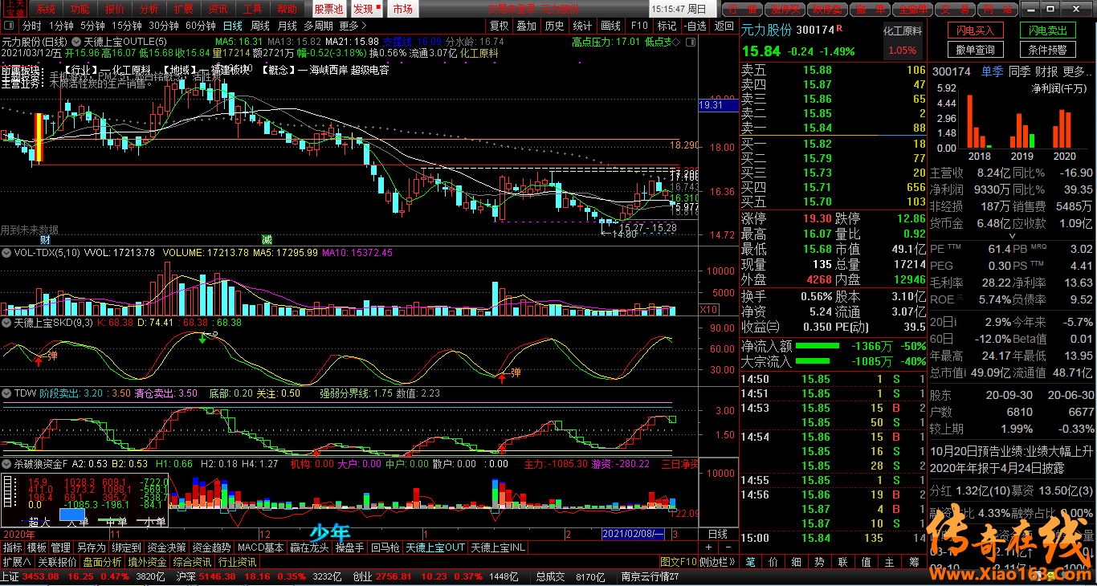The height and width of the screenshot is (586, 1097).
Task: Switch to the 资金趋势 indicator tab
Action: pyautogui.click(x=210, y=547)
